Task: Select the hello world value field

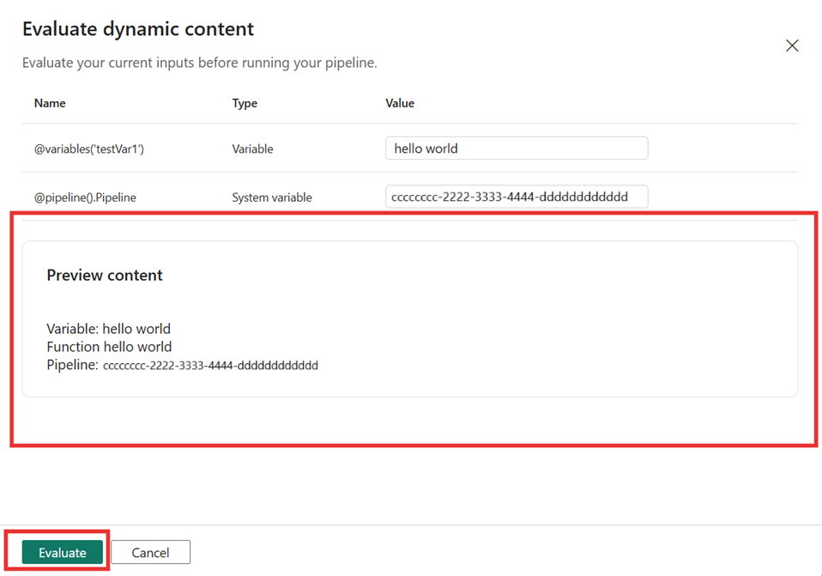Action: tap(516, 148)
